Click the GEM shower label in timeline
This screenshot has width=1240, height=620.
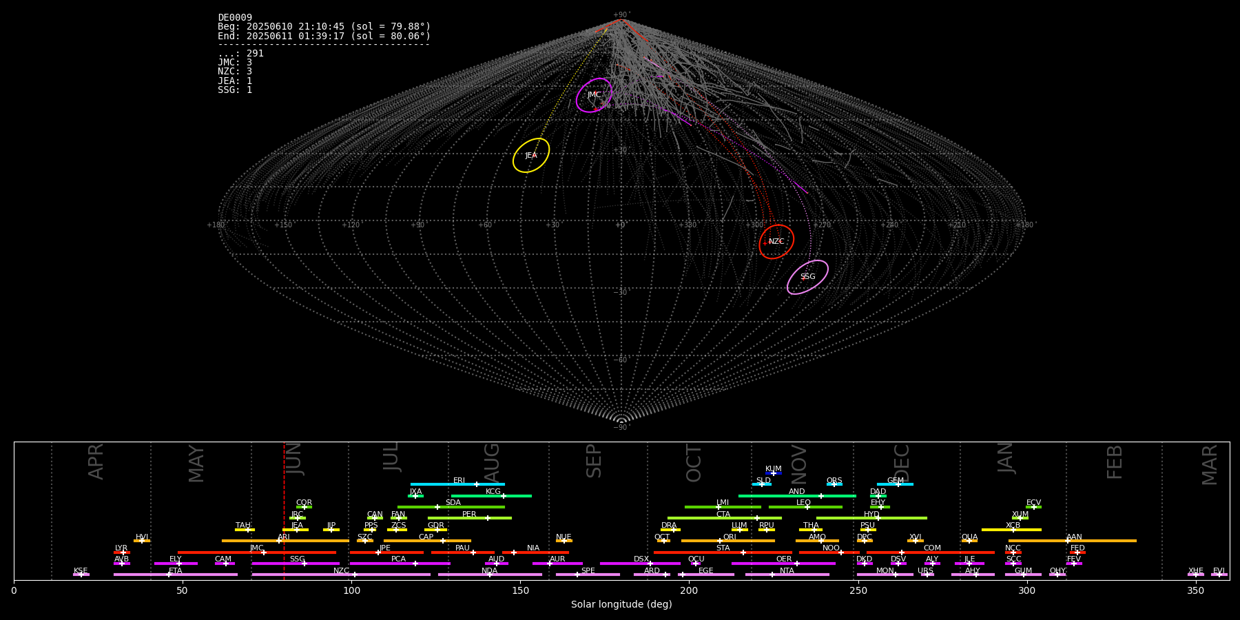click(895, 481)
